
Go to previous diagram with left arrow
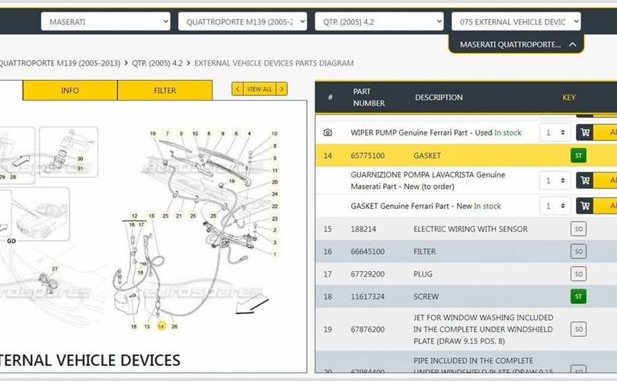(238, 89)
